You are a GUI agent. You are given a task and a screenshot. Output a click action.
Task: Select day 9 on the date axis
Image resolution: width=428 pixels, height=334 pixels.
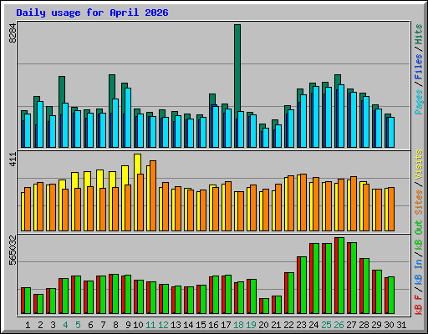(x=128, y=325)
